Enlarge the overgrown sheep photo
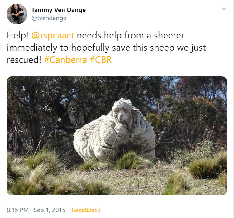234x218 pixels. [117, 136]
